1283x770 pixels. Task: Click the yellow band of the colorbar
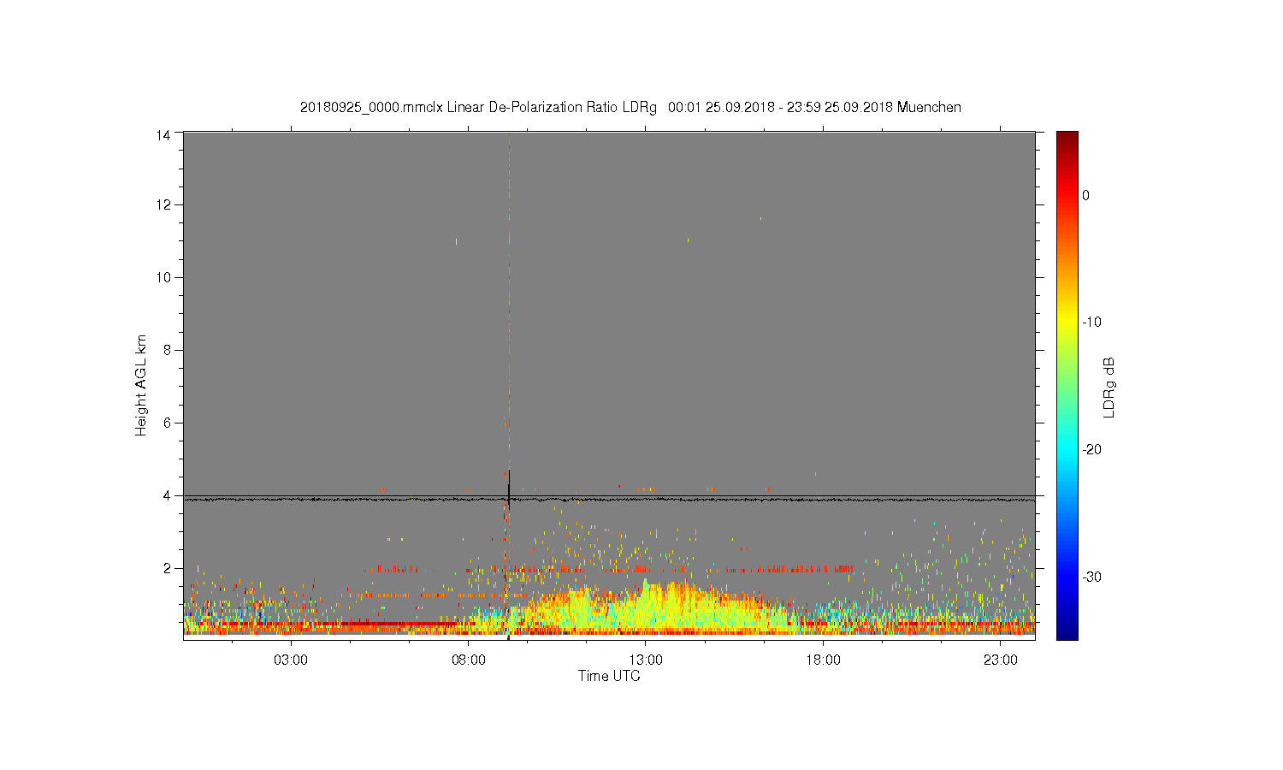coord(1067,323)
